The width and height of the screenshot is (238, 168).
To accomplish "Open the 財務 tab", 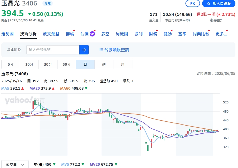I will tap(153, 34).
